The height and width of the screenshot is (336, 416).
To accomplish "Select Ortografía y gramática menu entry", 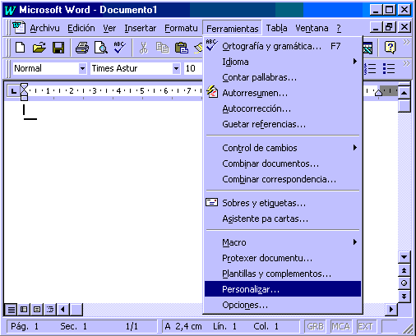I will [283, 46].
